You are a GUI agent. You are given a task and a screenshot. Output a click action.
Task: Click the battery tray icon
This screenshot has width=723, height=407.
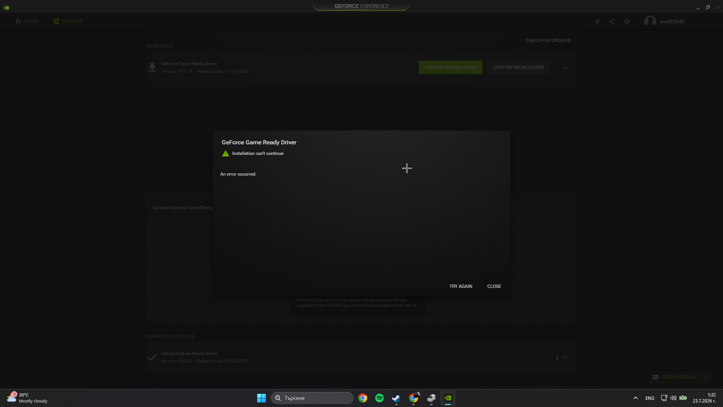coord(683,398)
